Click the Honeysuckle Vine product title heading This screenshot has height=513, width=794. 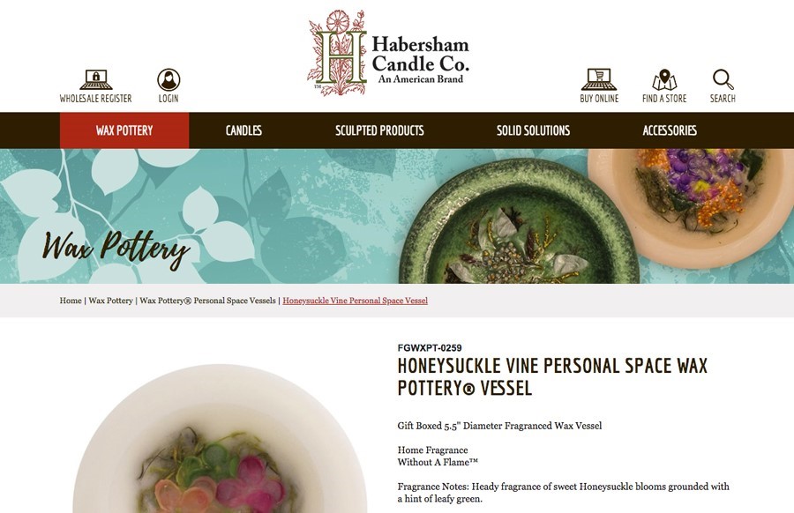tap(552, 377)
